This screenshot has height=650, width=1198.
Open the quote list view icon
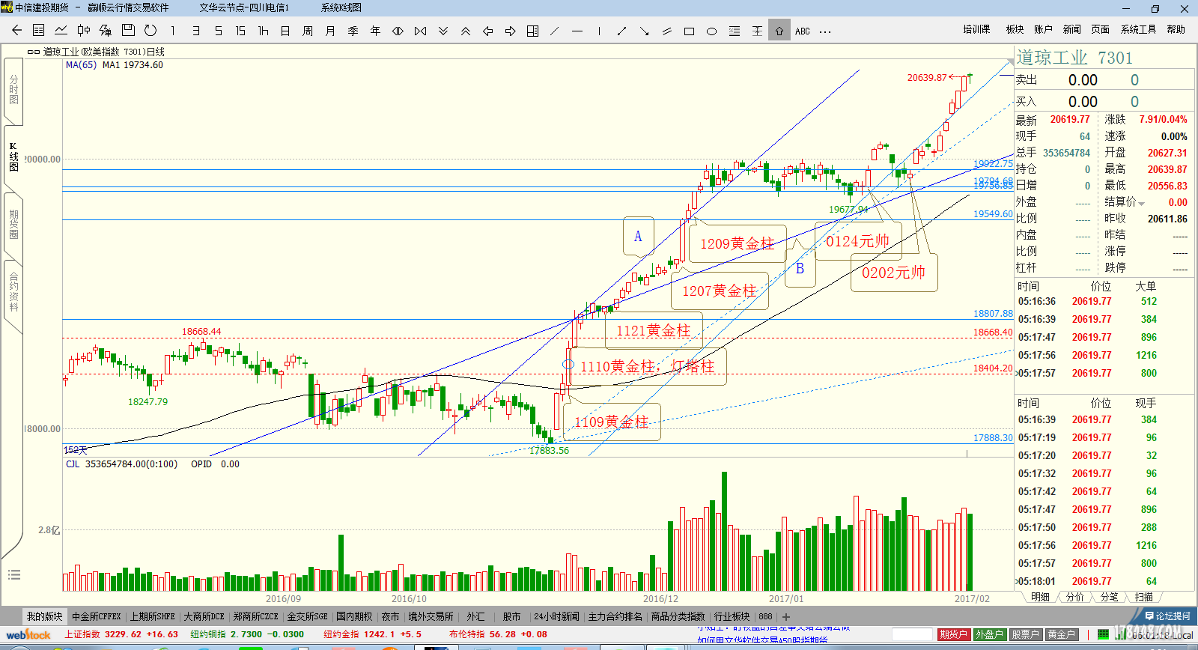(x=39, y=31)
